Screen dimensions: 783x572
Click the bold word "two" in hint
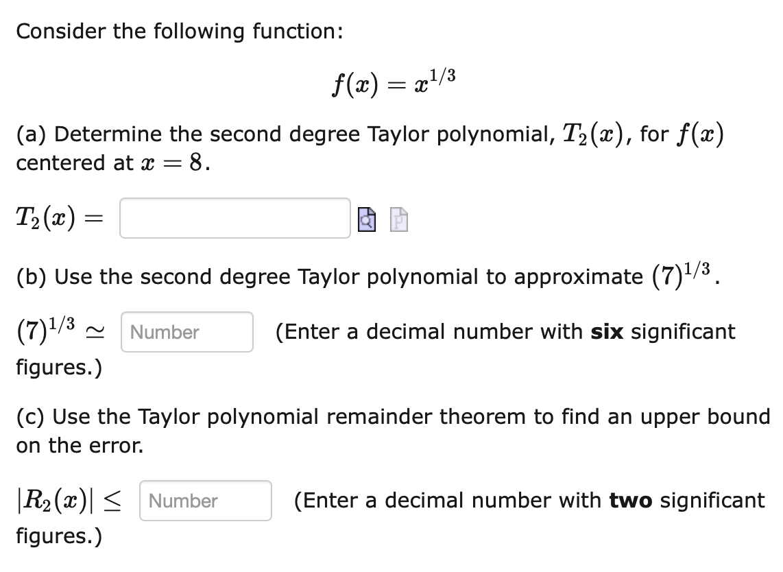click(x=631, y=500)
